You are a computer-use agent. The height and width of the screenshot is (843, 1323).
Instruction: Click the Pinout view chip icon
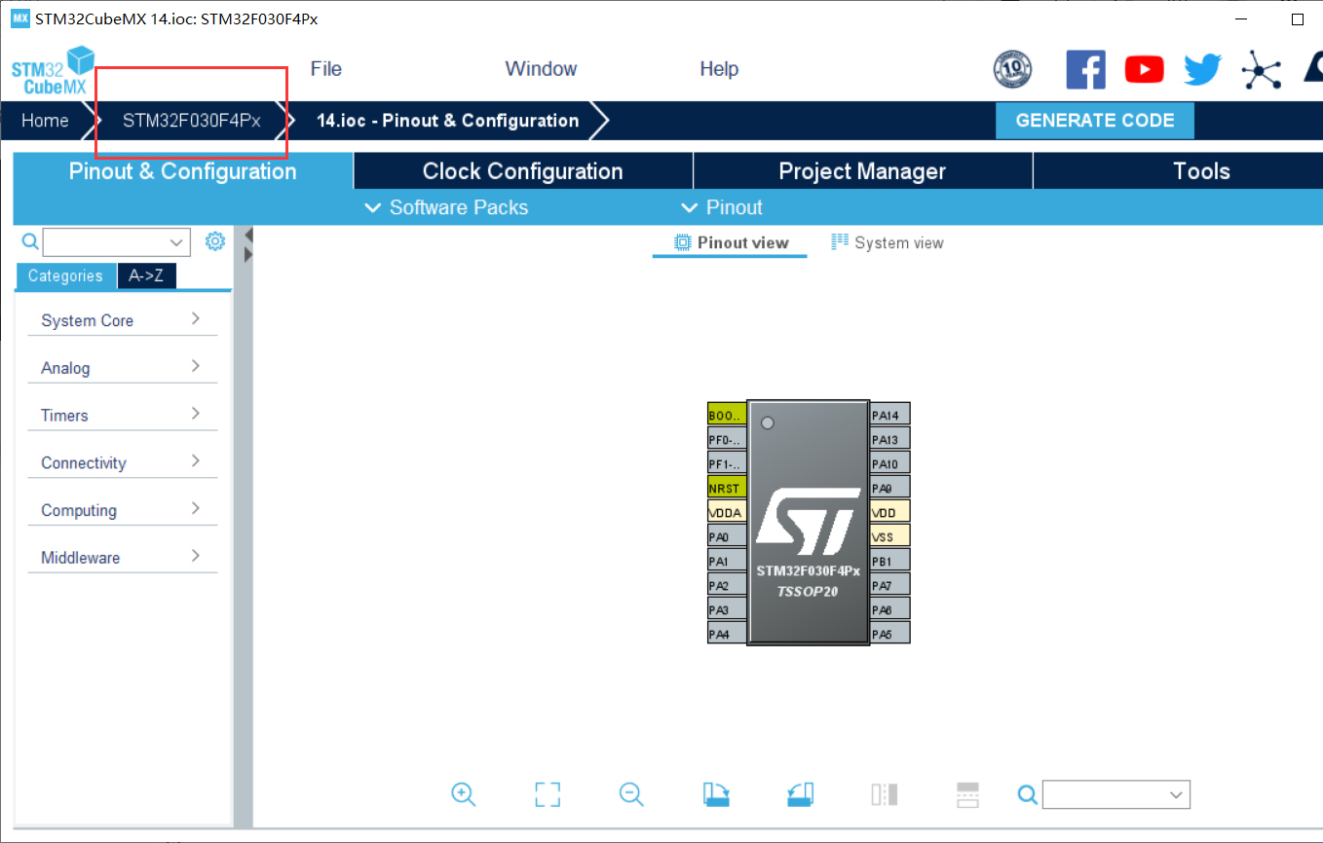click(x=683, y=242)
